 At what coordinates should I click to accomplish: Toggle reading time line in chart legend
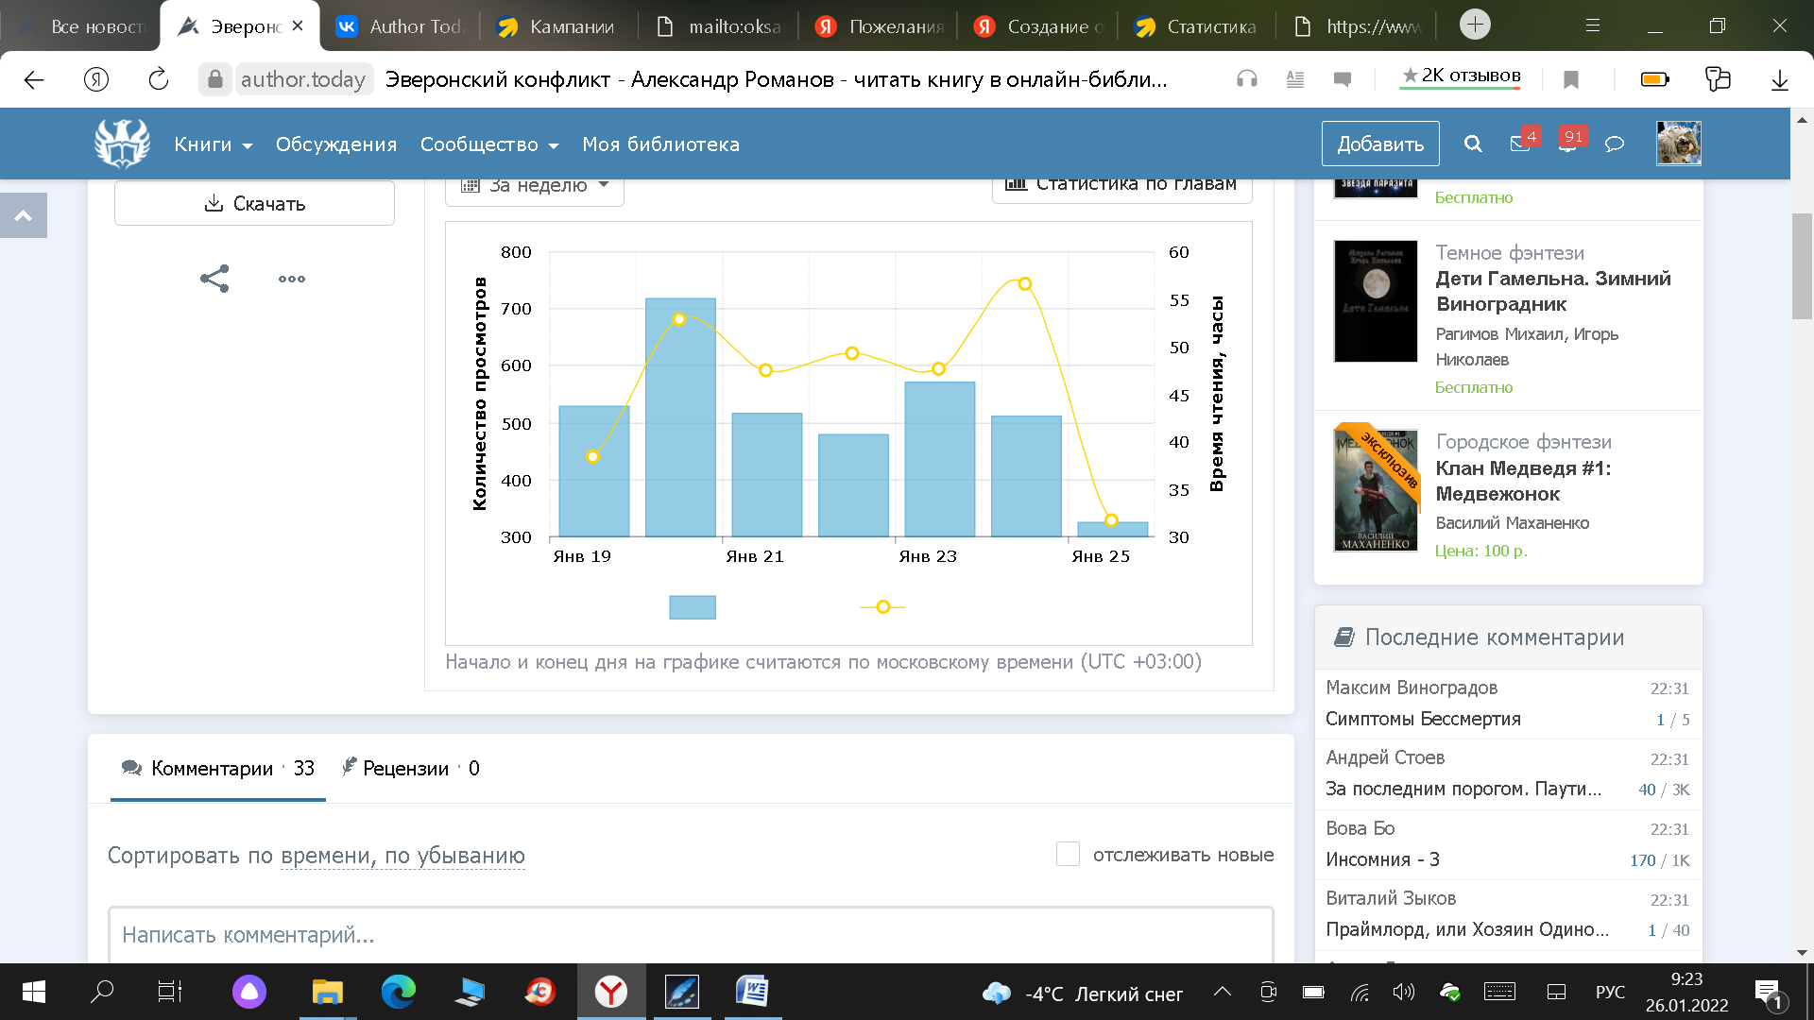point(882,607)
